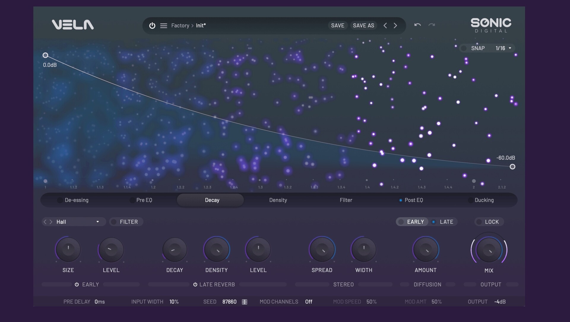This screenshot has height=322, width=570.
Task: Click the early SIZE knob
Action: [x=68, y=249]
